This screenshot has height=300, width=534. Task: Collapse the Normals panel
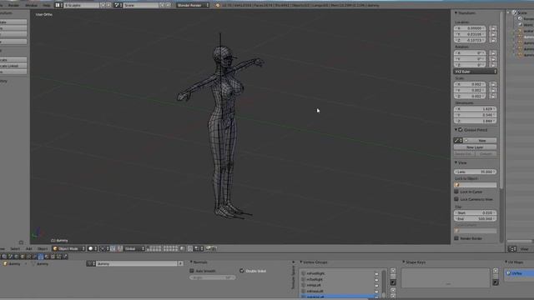click(191, 262)
